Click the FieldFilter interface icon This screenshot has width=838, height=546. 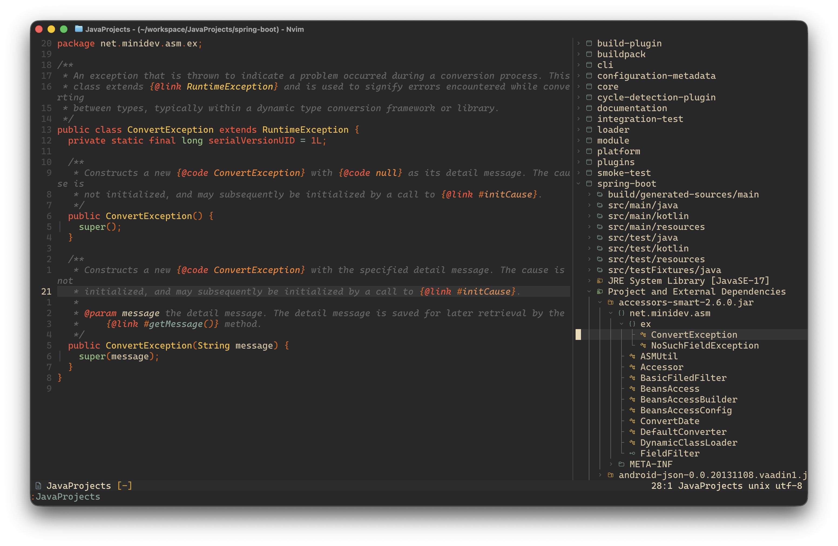[632, 453]
